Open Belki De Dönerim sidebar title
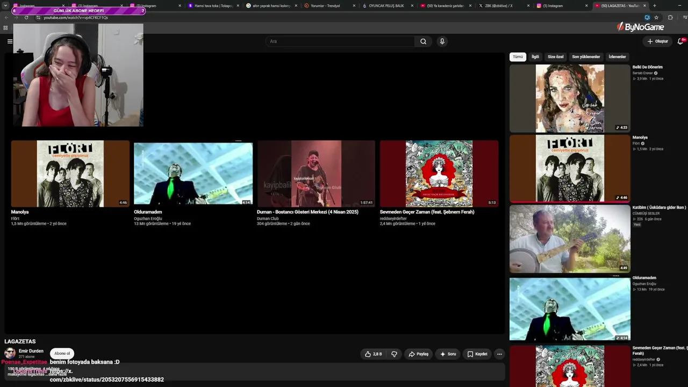The height and width of the screenshot is (387, 688). [647, 67]
